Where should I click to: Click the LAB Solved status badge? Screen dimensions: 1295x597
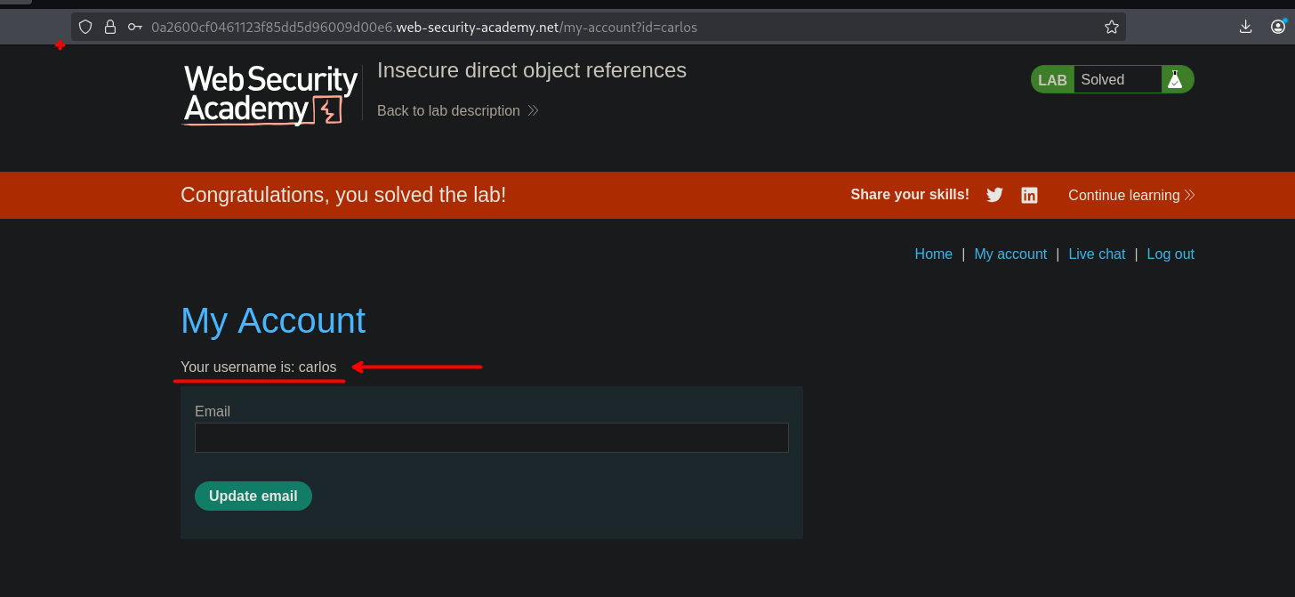(1103, 79)
